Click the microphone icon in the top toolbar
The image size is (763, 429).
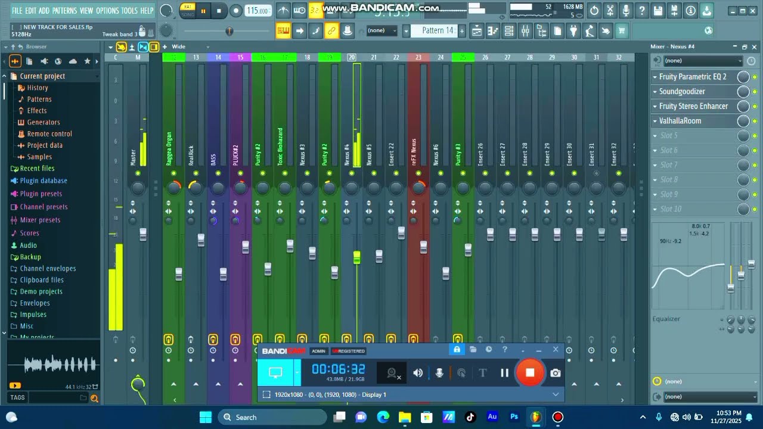[x=626, y=11]
